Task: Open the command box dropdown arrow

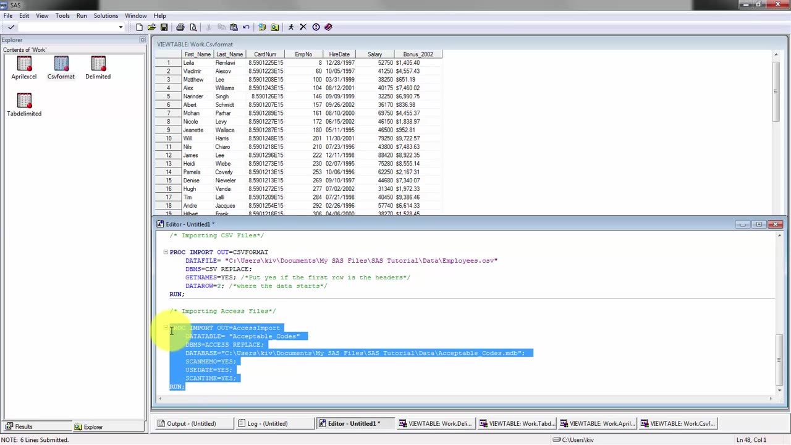Action: [121, 27]
